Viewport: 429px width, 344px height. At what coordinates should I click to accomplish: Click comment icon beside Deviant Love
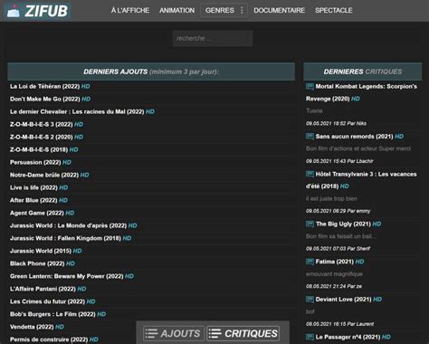pos(310,300)
